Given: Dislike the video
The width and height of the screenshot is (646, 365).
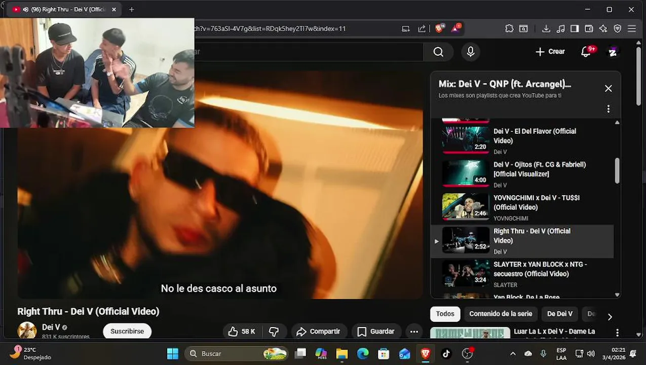Looking at the screenshot, I should [x=274, y=332].
